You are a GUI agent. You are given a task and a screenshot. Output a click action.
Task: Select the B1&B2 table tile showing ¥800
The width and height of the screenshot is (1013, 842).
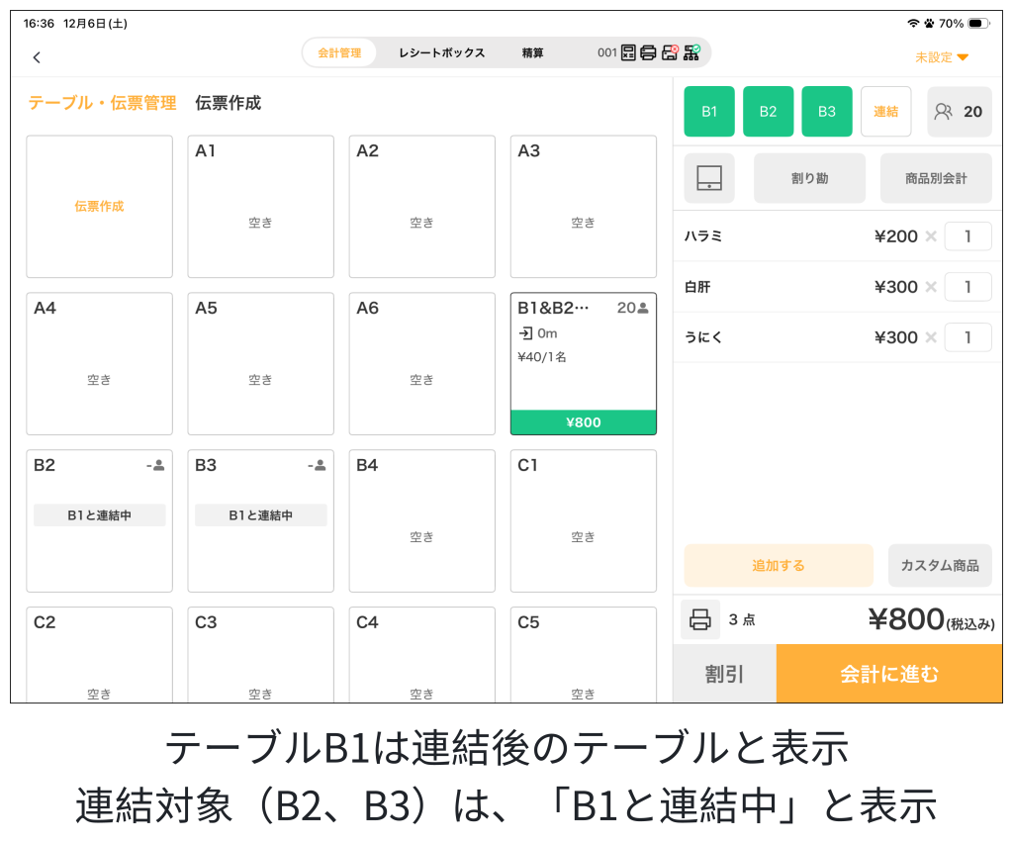583,363
